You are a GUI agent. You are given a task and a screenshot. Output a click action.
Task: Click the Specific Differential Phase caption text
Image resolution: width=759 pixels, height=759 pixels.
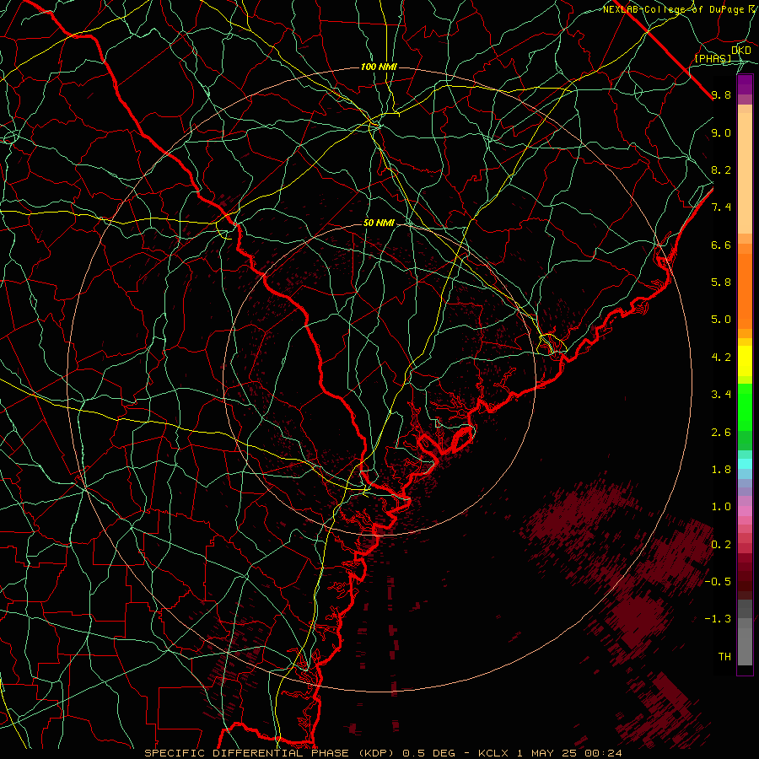(384, 753)
